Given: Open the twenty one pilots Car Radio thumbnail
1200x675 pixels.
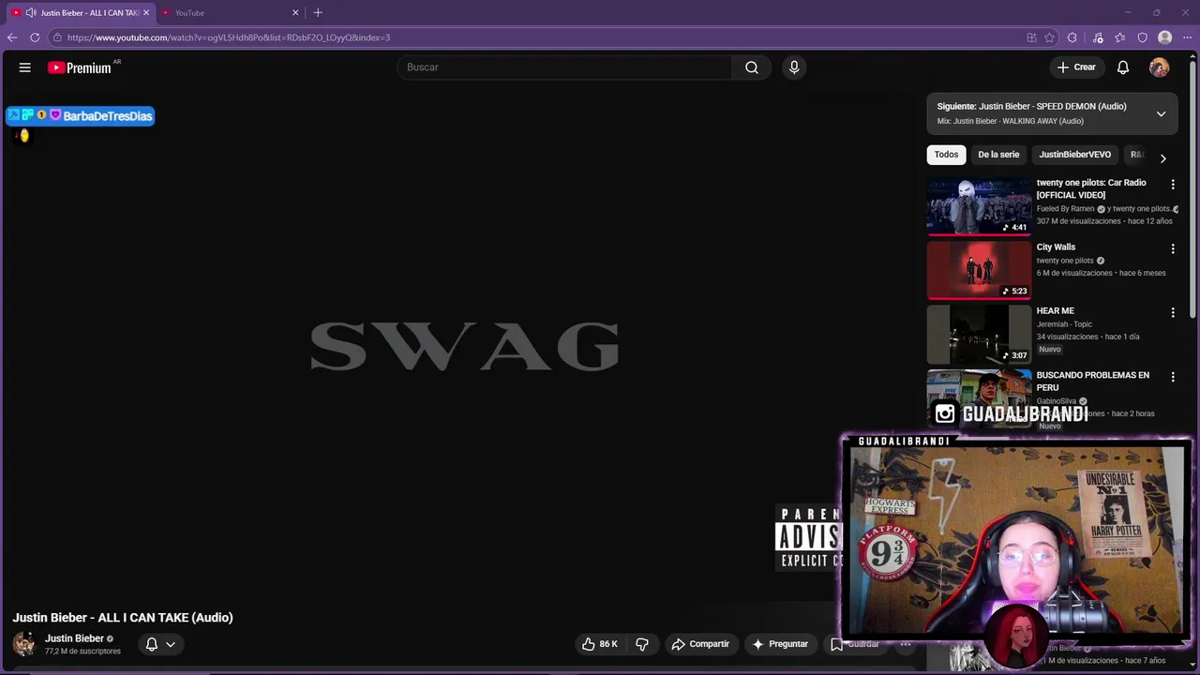Looking at the screenshot, I should coord(979,206).
